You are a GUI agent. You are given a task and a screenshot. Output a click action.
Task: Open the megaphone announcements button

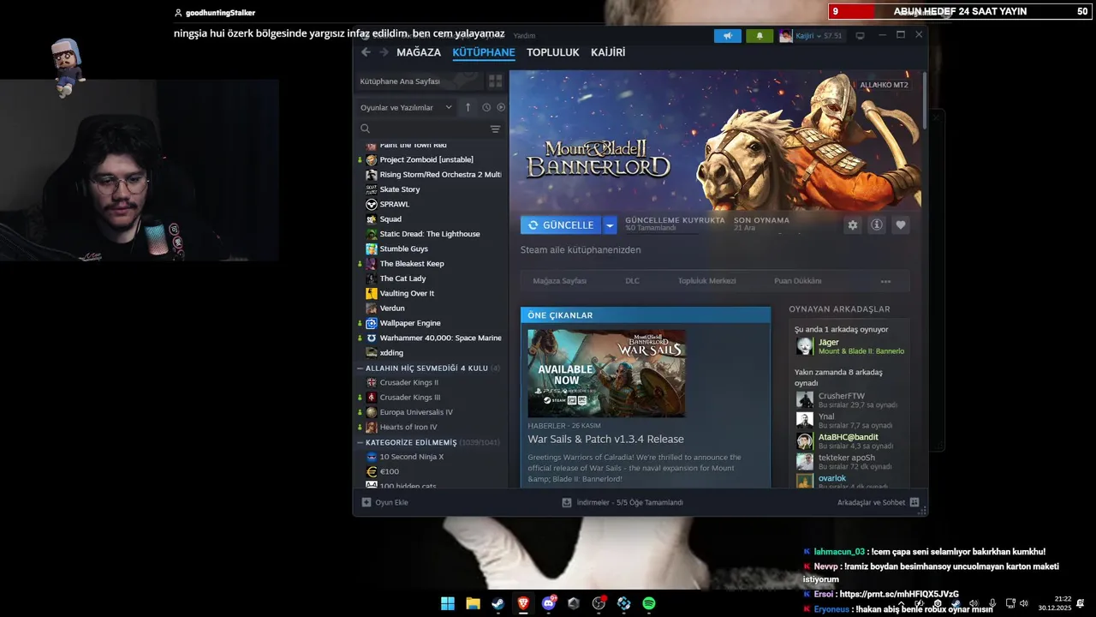pos(727,36)
